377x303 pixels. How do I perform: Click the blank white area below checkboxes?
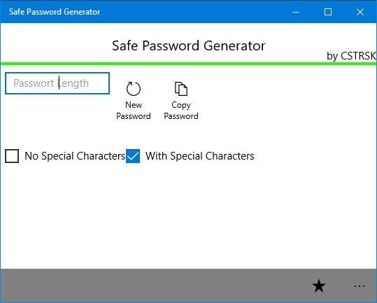pyautogui.click(x=189, y=216)
